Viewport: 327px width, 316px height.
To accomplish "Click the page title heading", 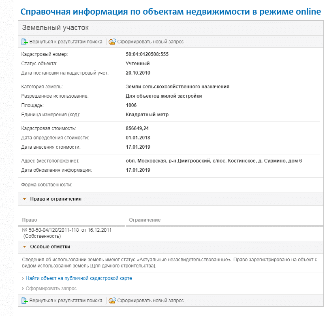I will pos(171,12).
